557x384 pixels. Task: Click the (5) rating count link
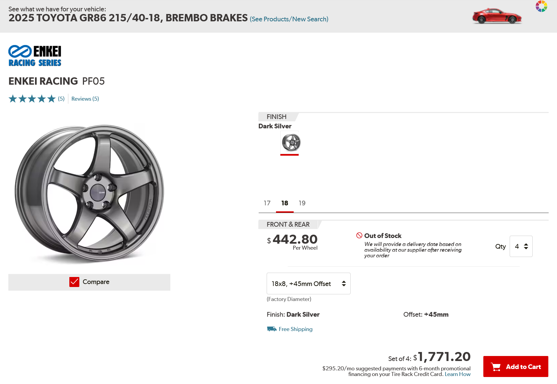[x=61, y=99]
